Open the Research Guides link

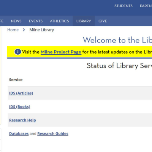[53, 134]
